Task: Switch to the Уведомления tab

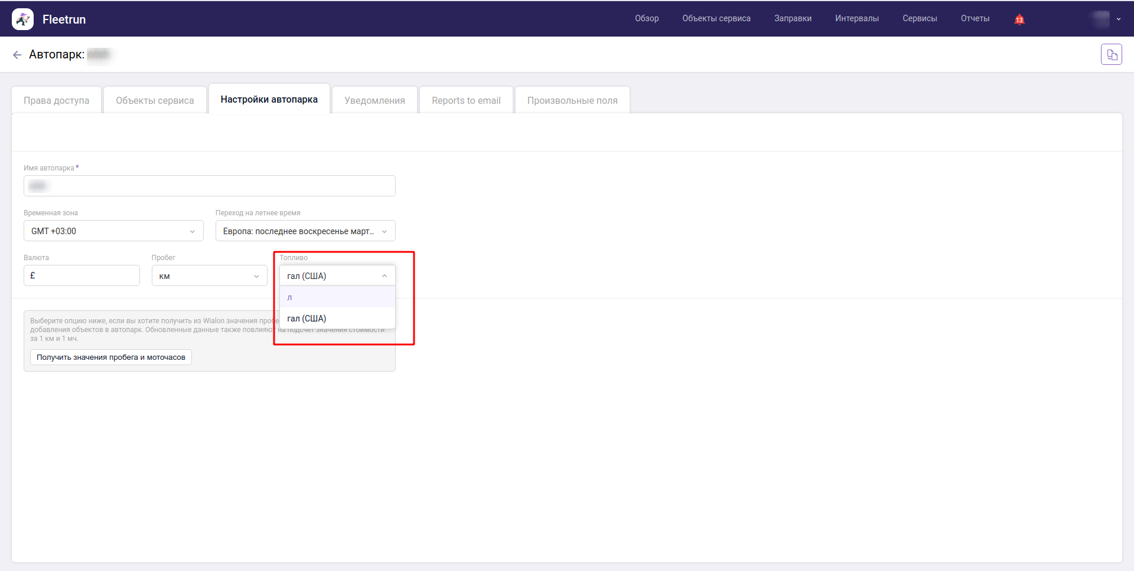Action: point(374,100)
